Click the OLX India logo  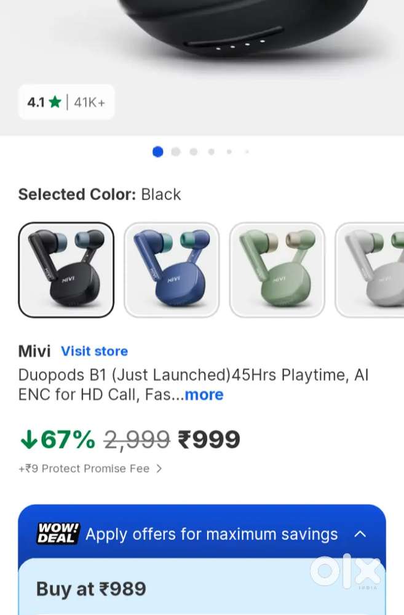pos(345,572)
